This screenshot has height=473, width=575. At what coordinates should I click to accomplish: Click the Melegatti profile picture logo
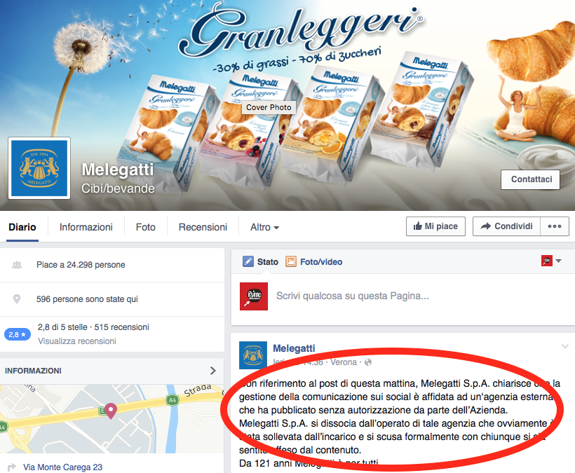coord(39,168)
